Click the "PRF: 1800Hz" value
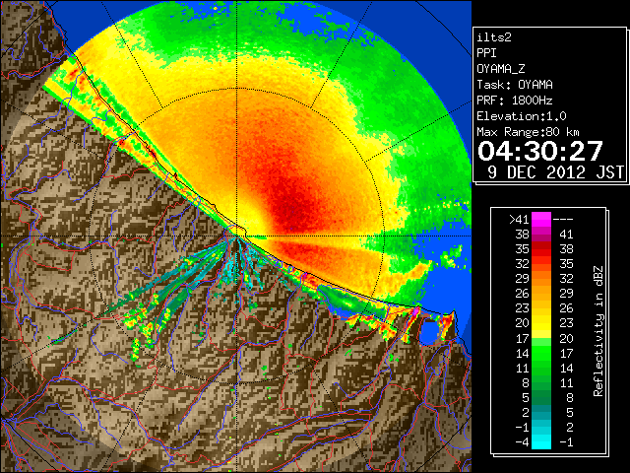 point(515,101)
